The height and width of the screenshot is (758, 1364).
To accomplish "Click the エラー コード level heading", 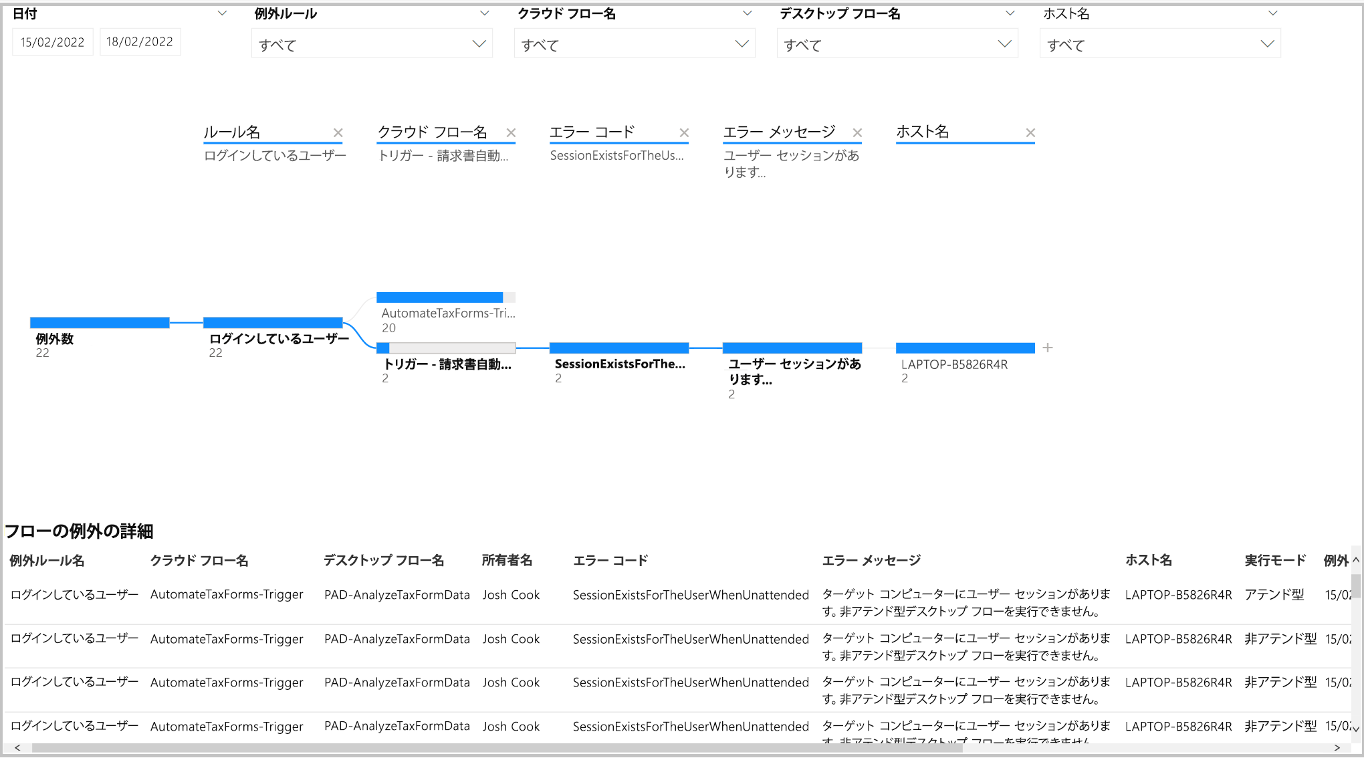I will coord(592,132).
